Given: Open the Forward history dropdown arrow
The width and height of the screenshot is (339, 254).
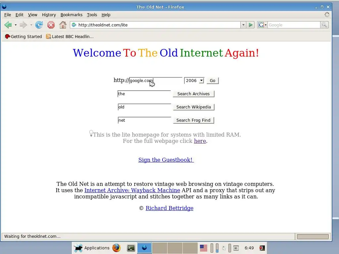Looking at the screenshot, I should [31, 25].
